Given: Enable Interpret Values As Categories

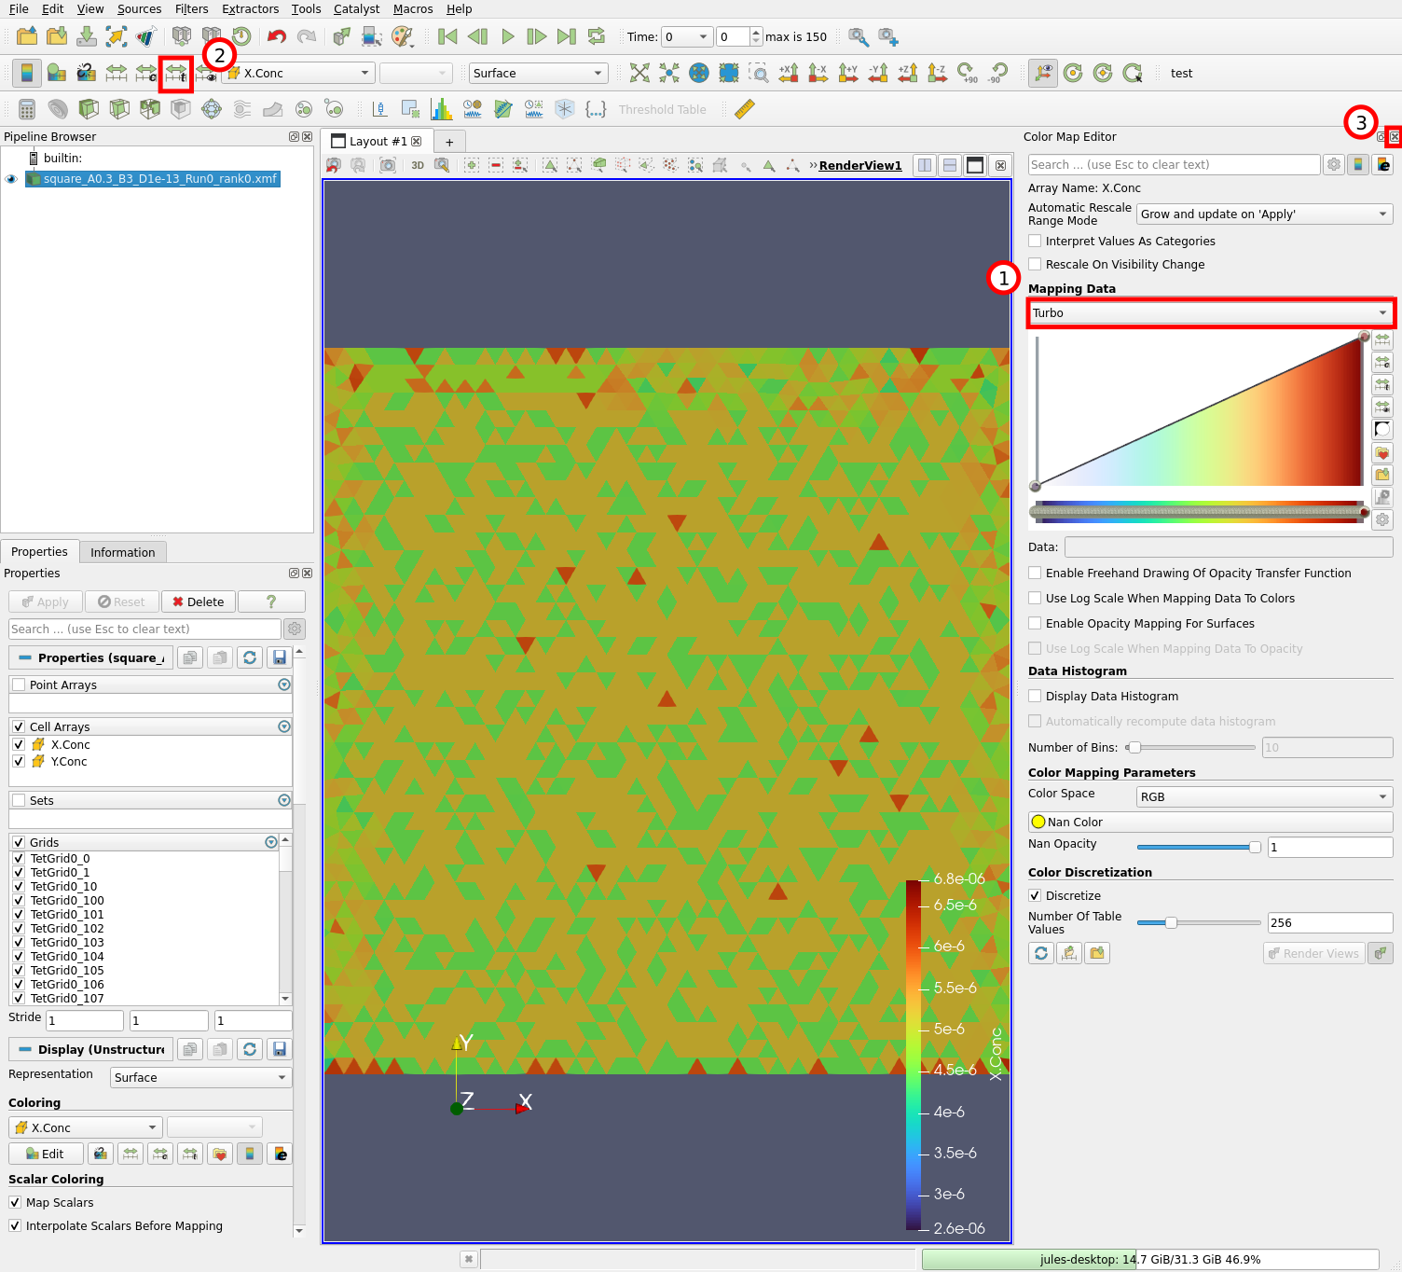Looking at the screenshot, I should tap(1035, 241).
